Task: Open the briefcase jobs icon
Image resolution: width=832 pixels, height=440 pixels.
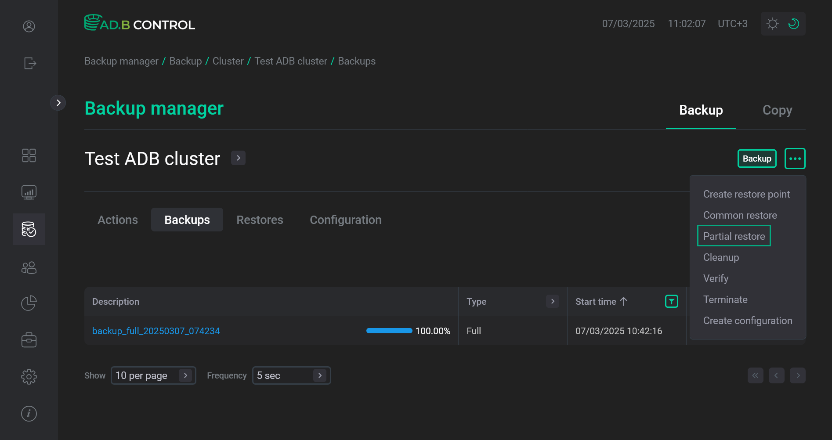Action: tap(29, 340)
